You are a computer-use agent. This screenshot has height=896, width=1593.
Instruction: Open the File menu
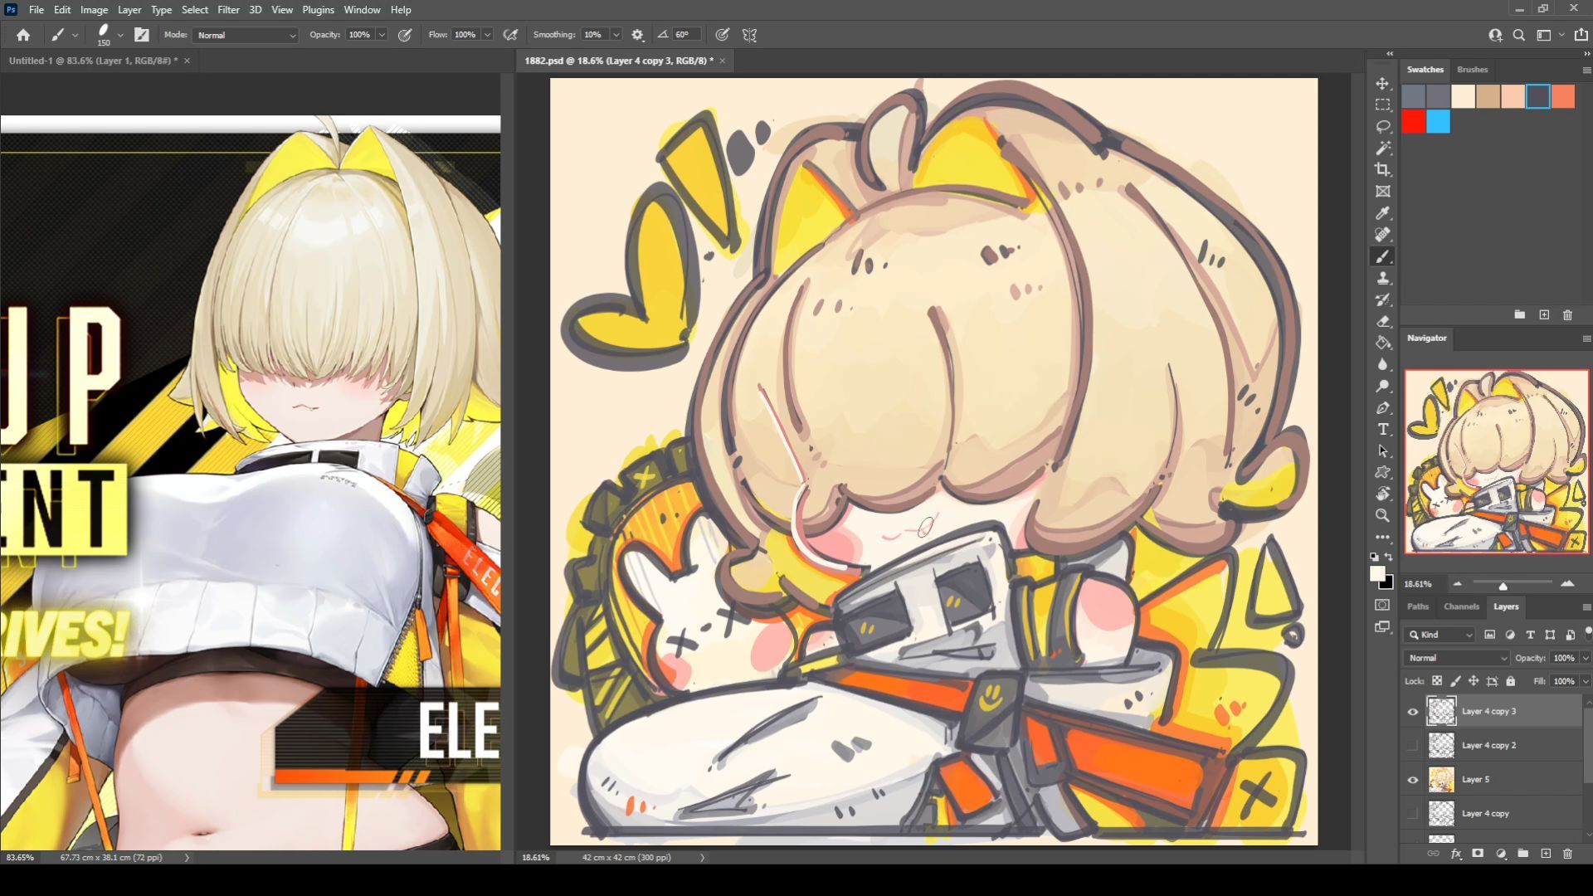click(37, 10)
